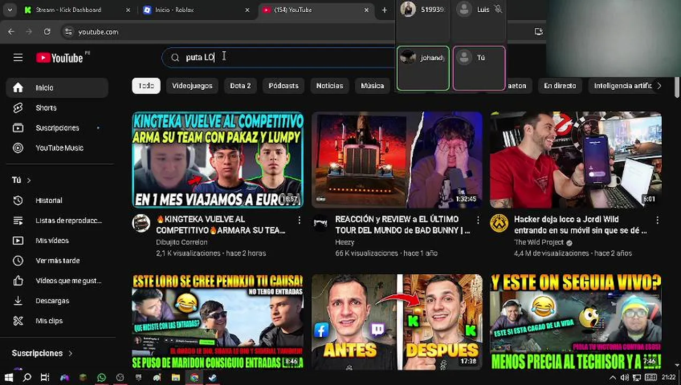Open The Wild Project channel name link
Viewport: 681px width, 385px height.
pos(539,242)
